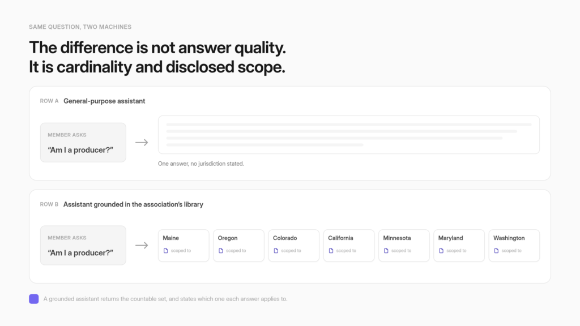Screen dimensions: 580x326
Task: Click "scoped to" text in the Oregon card
Action: coord(236,251)
